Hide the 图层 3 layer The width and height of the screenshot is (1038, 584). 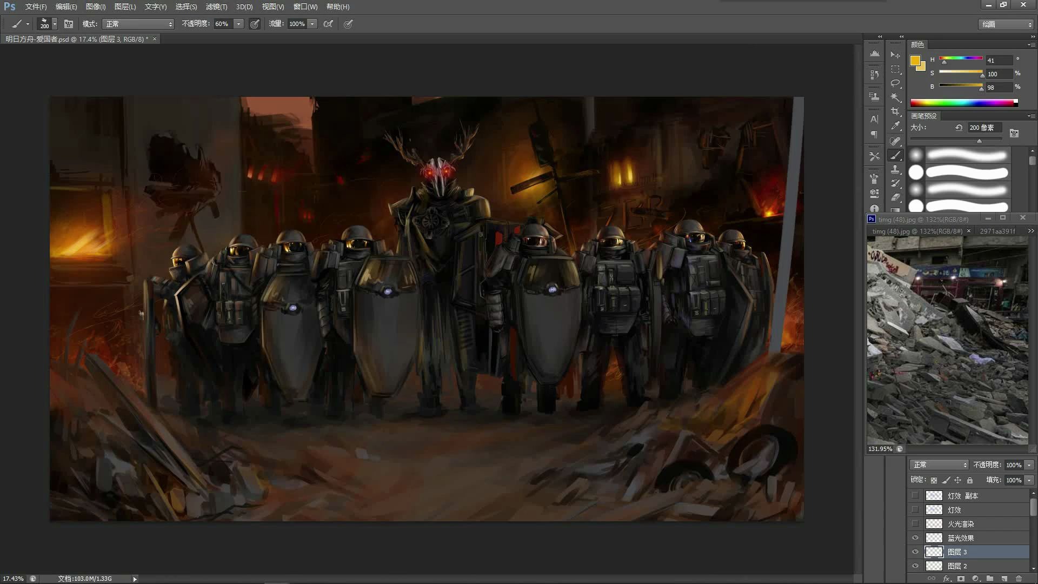(915, 552)
